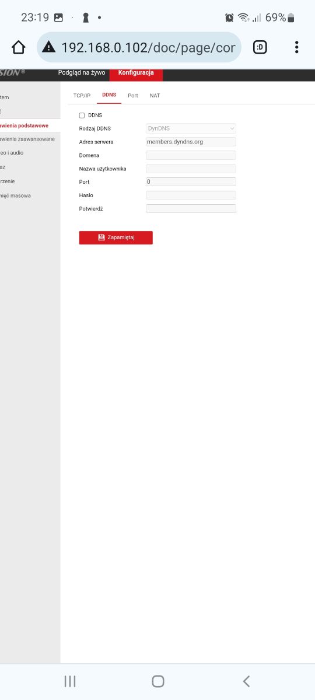Click the floppy disk save icon

pyautogui.click(x=101, y=237)
